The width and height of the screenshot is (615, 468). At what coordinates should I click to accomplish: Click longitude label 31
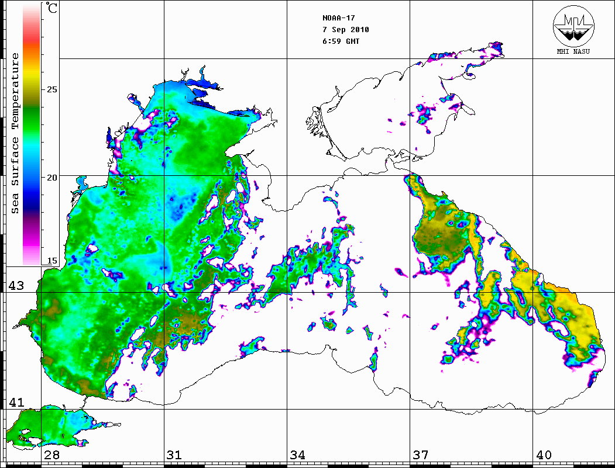tap(174, 455)
